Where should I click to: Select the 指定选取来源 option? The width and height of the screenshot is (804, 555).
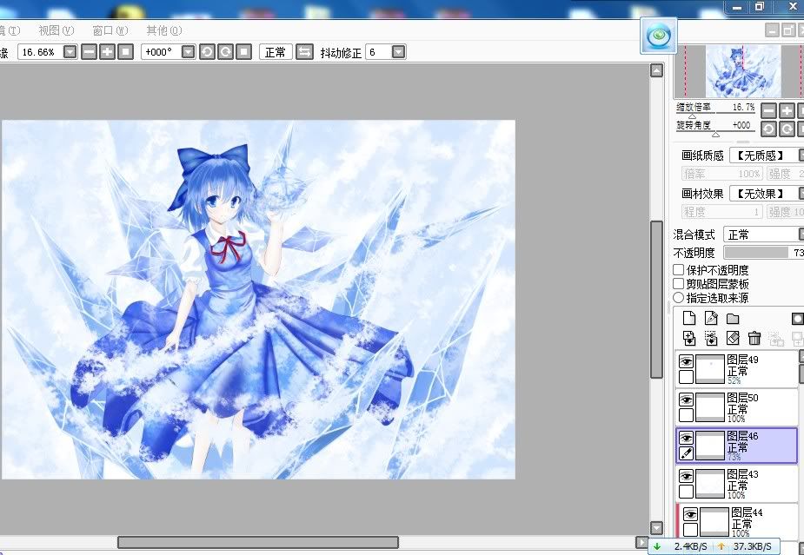(x=678, y=297)
